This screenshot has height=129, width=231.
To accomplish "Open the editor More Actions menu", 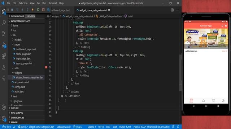I will coord(178,10).
